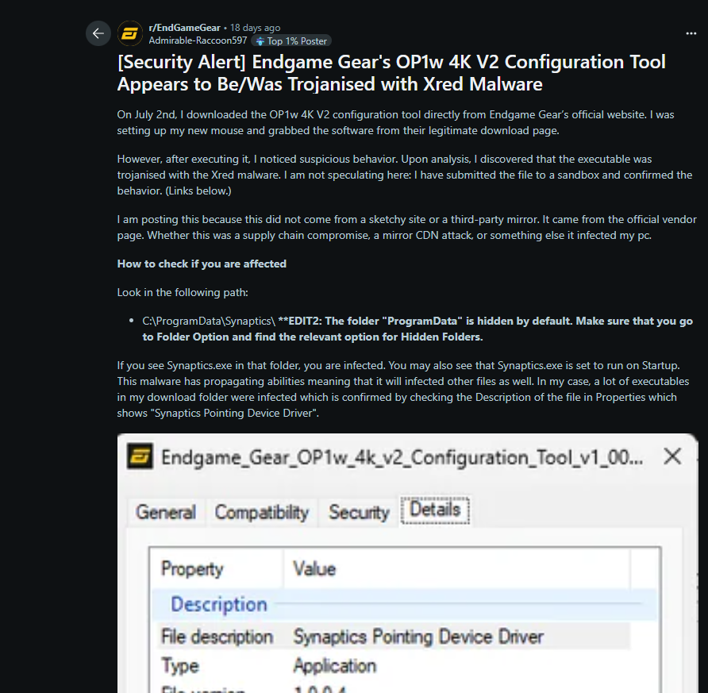The height and width of the screenshot is (693, 708).
Task: Click the '18 days ago' timestamp
Action: [255, 28]
